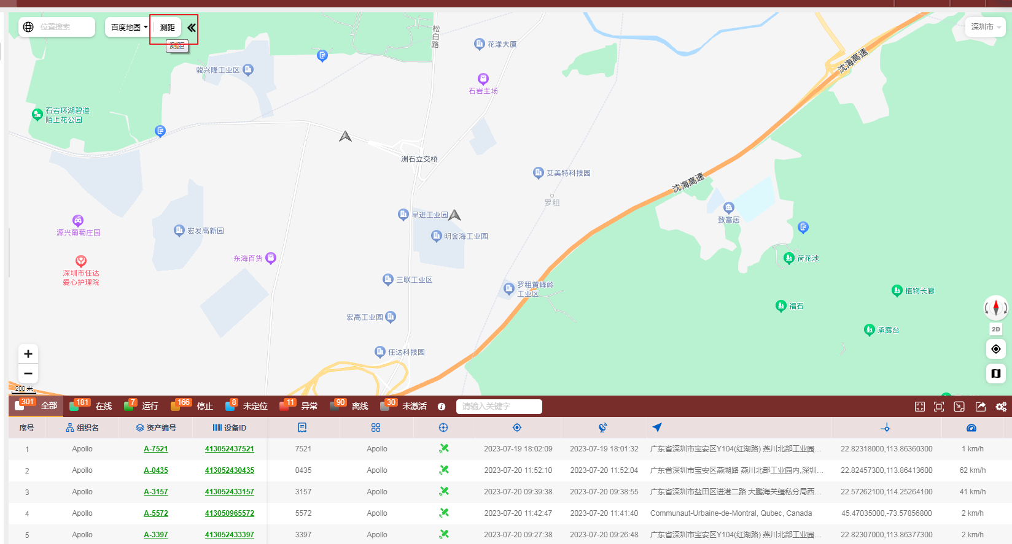Open asset link A-7521
The image size is (1012, 544).
coord(156,449)
